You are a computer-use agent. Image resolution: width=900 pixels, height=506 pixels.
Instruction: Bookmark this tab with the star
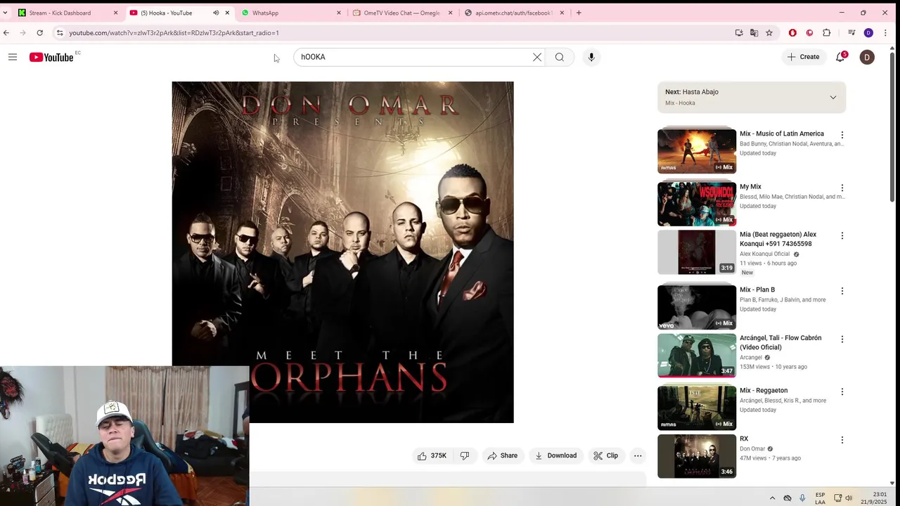pos(769,32)
